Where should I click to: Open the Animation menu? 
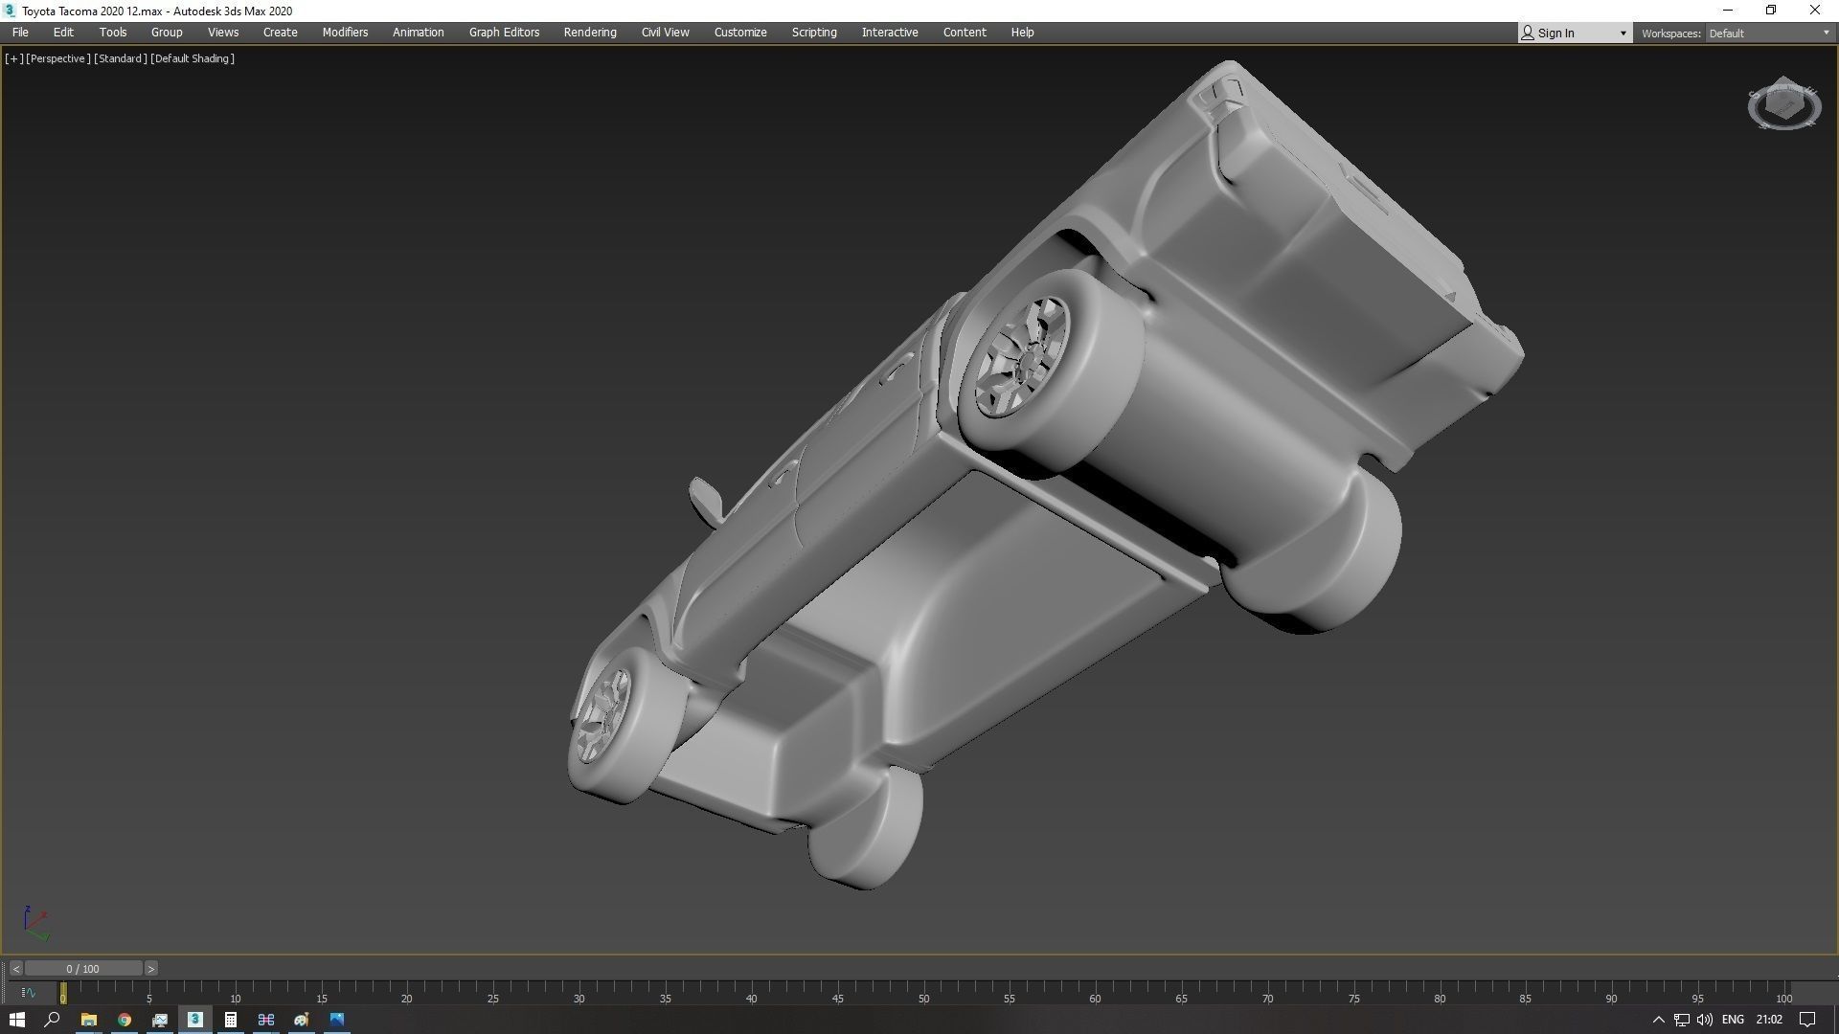(x=419, y=33)
